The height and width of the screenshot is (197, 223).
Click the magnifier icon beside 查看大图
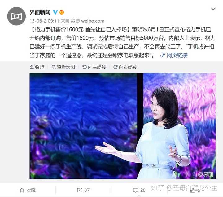click(x=54, y=67)
